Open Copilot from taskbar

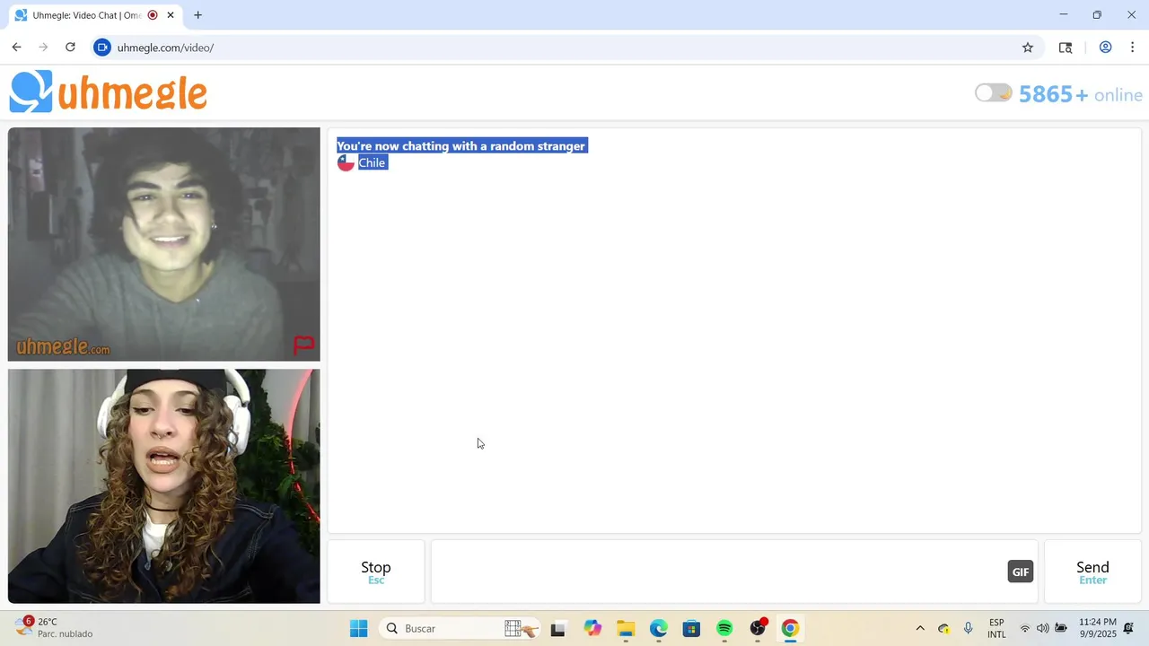click(x=592, y=628)
